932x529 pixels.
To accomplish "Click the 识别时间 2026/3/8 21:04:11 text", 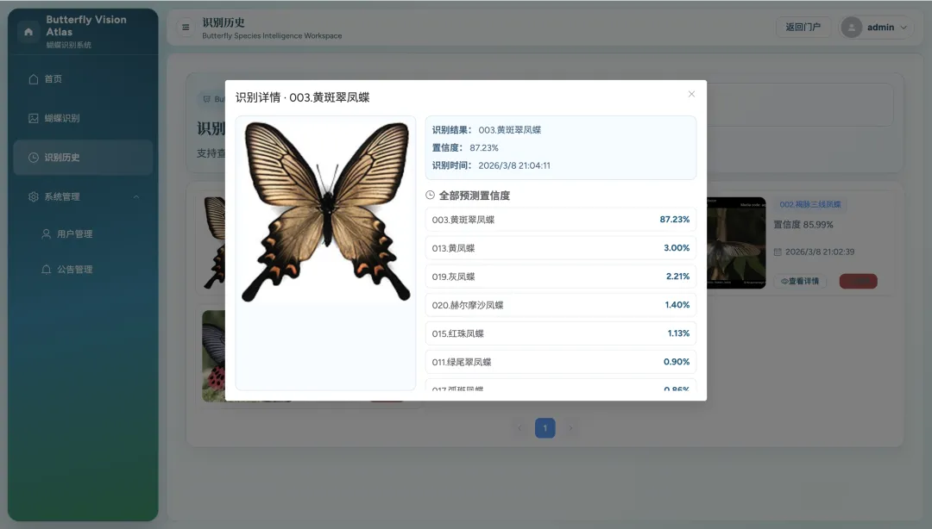I will (491, 165).
